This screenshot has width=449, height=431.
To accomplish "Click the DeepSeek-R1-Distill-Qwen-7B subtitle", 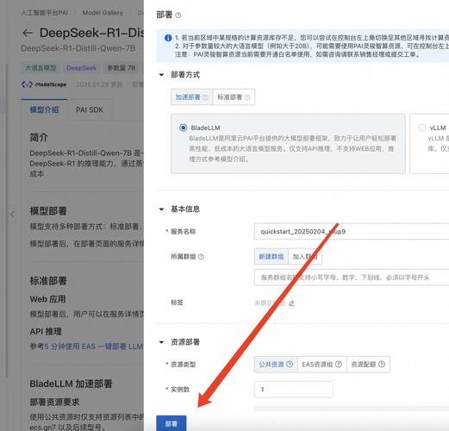I will [x=78, y=48].
